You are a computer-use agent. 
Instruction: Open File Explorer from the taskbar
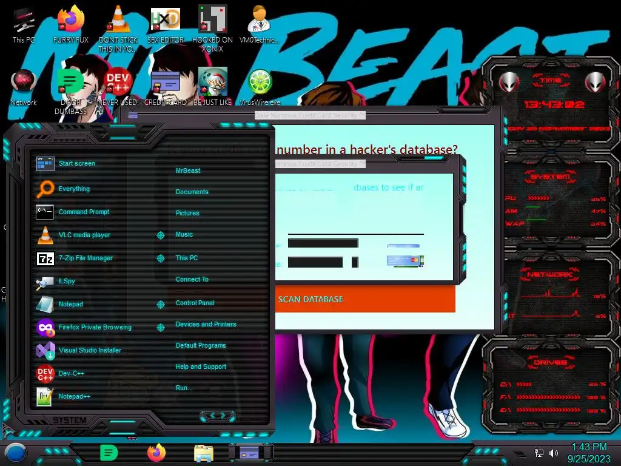click(204, 453)
